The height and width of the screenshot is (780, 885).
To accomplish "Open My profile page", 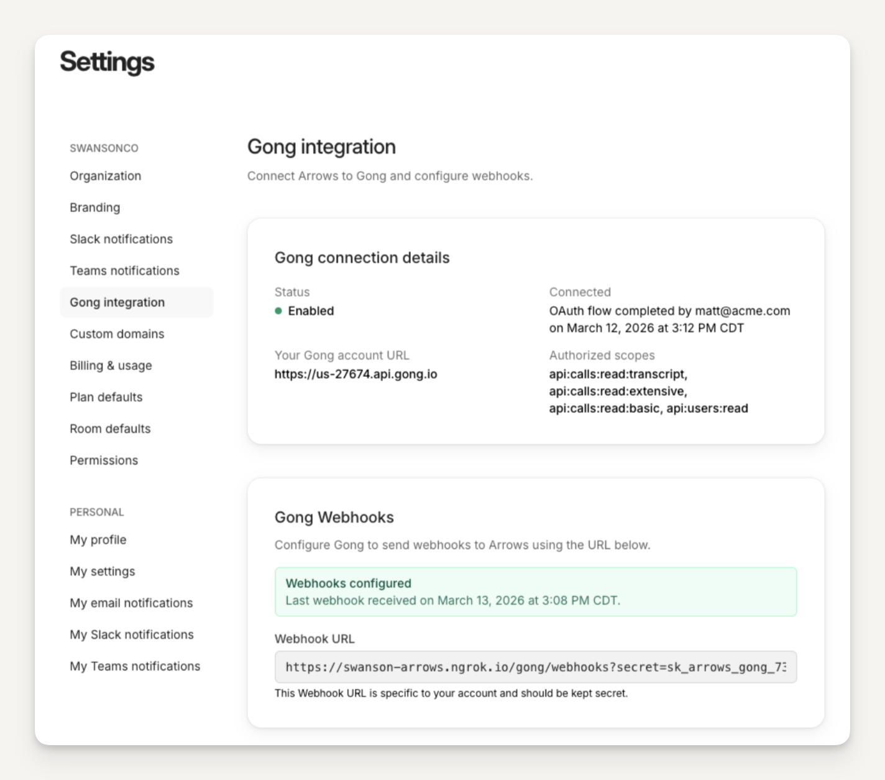I will 98,540.
